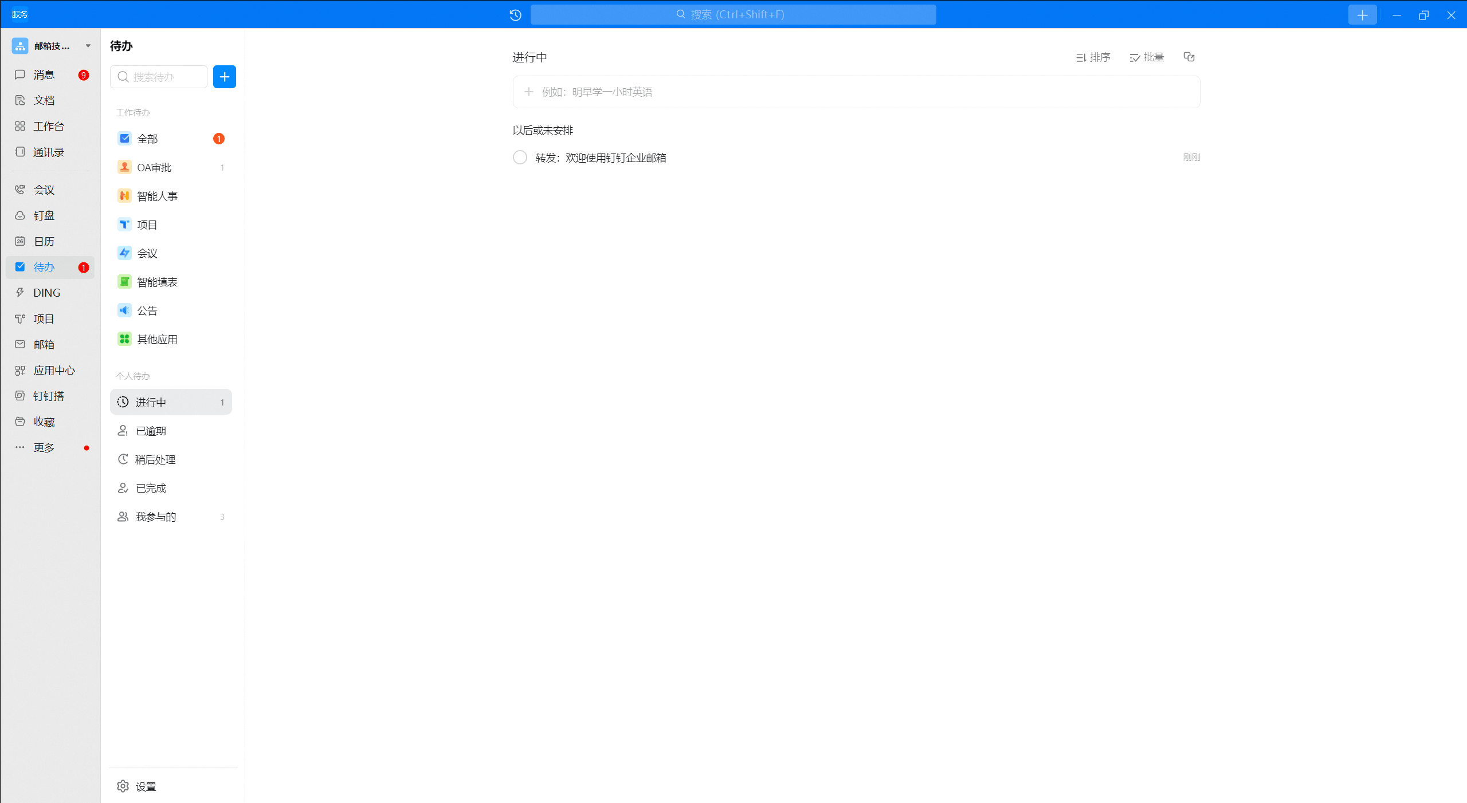Select 公告 announcement category icon
The width and height of the screenshot is (1467, 803).
coord(124,310)
